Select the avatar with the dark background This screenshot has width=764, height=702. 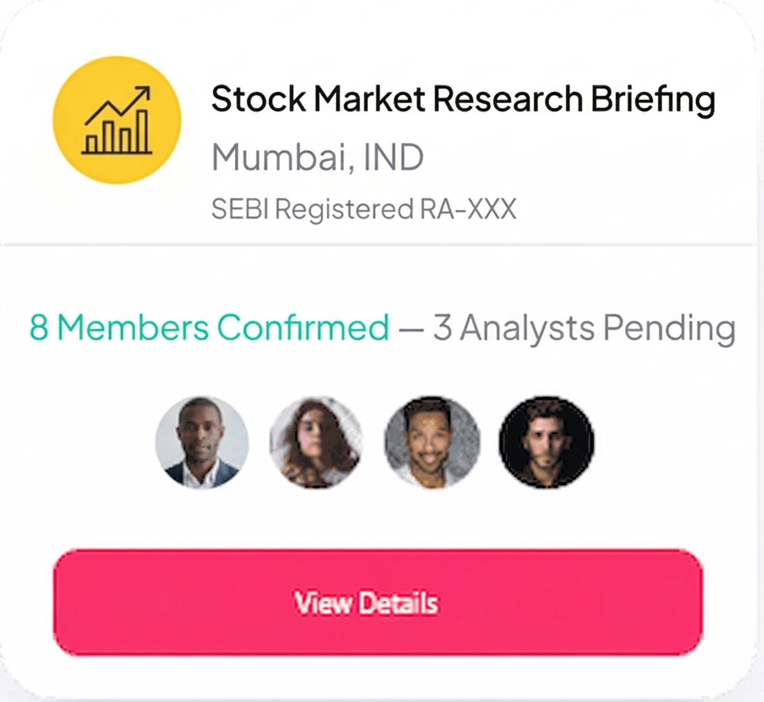point(546,442)
